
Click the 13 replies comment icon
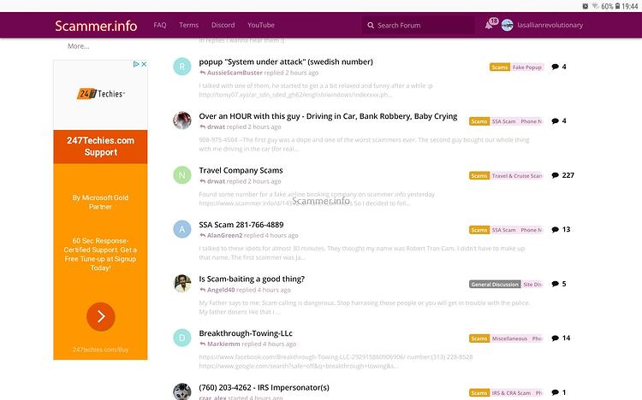556,229
